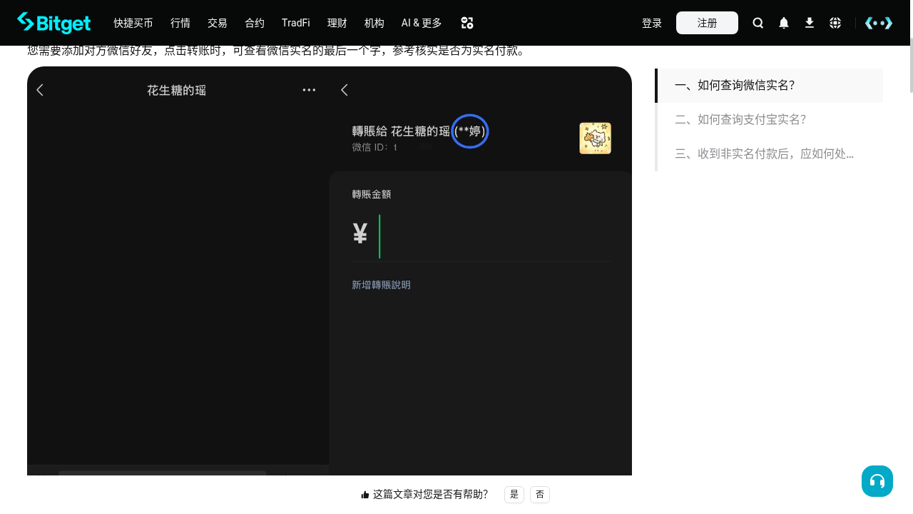Open the Bitget logo homepage
Screen dimensions: 913x514
tap(53, 23)
